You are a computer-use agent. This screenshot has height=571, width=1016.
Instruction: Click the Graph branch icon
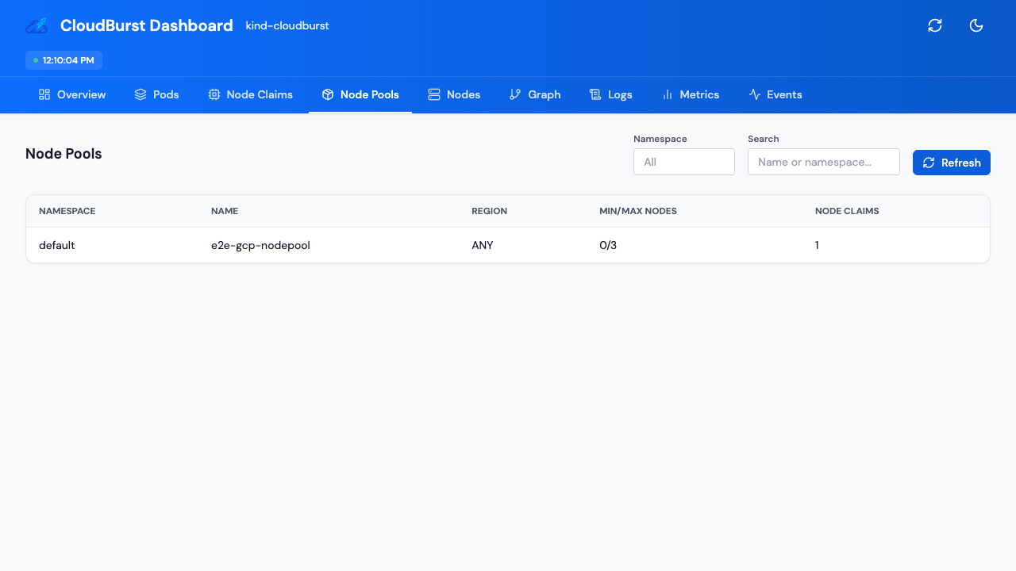pyautogui.click(x=515, y=94)
